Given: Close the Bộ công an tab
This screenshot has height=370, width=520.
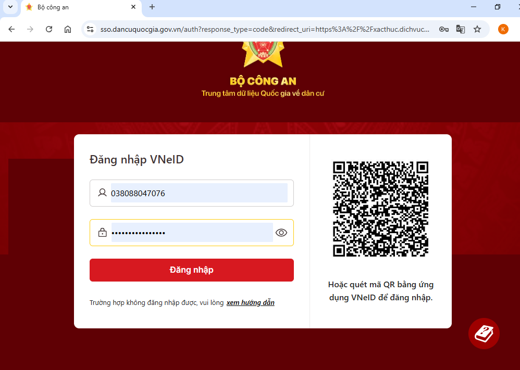Looking at the screenshot, I should pos(133,7).
